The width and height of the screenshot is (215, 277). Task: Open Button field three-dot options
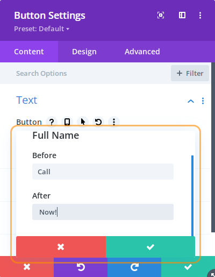pos(114,122)
